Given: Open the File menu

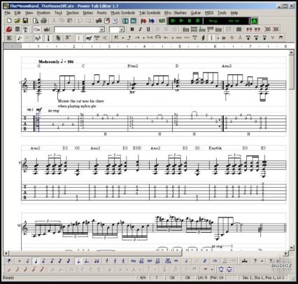Looking at the screenshot, I should pos(8,13).
